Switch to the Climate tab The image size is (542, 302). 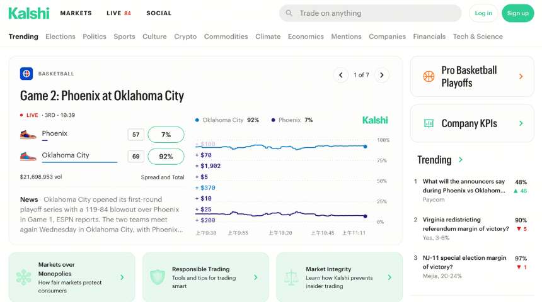(268, 36)
